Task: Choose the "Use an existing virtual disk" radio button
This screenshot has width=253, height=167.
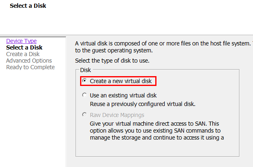Action: click(85, 95)
